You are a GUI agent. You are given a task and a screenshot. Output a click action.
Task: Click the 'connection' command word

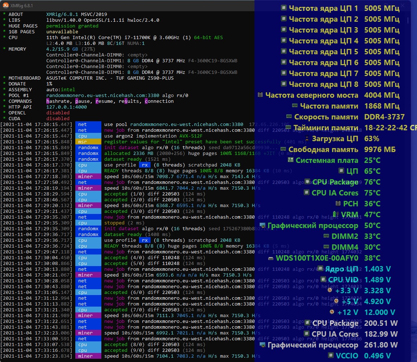point(159,101)
